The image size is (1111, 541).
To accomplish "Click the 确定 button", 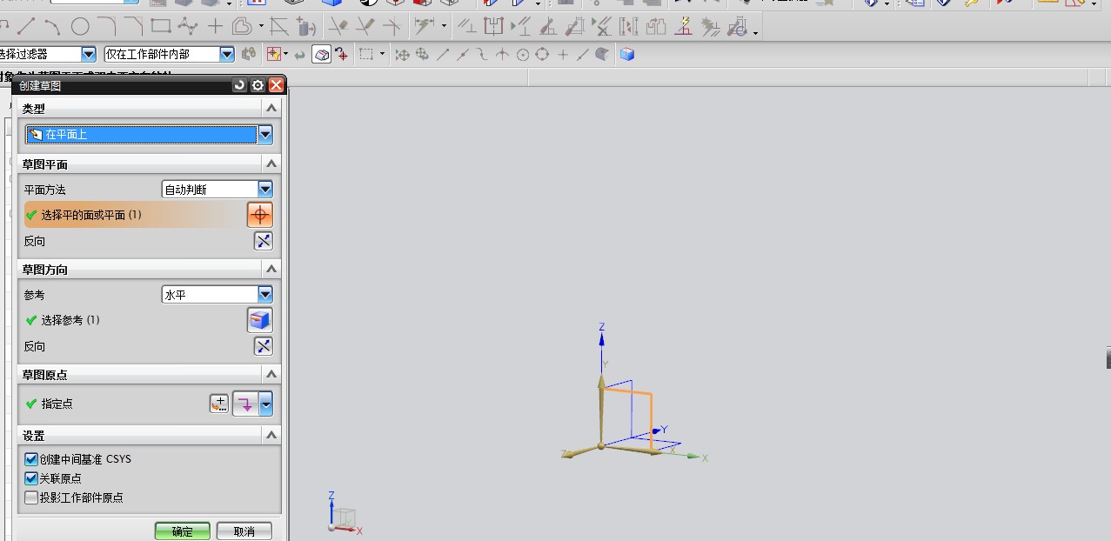I will (x=183, y=531).
